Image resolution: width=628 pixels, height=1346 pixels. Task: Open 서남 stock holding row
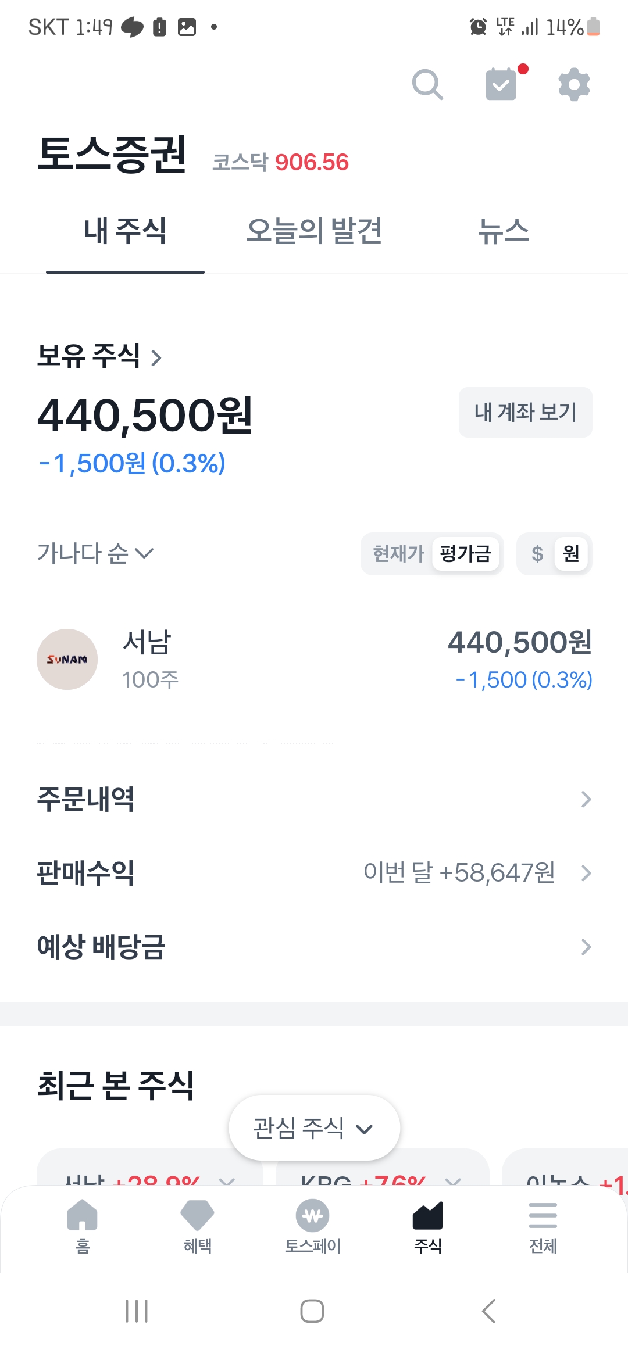[x=314, y=660]
